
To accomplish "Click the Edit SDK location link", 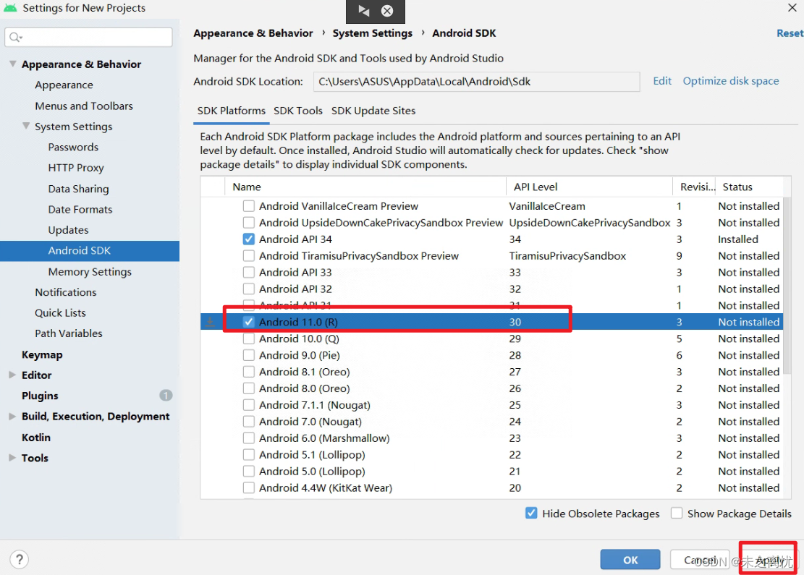I will click(x=662, y=81).
